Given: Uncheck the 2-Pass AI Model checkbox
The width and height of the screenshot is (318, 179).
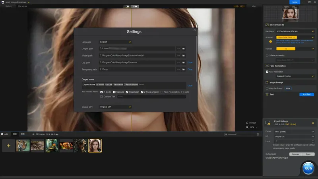Looking at the screenshot, I should coord(142,92).
